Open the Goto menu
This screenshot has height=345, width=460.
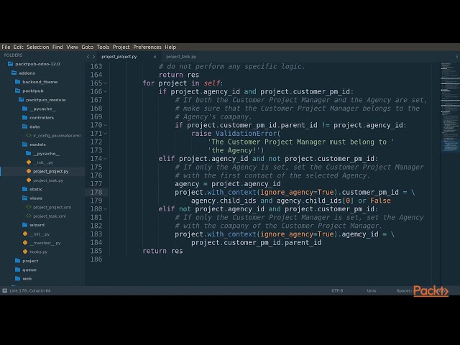[88, 47]
